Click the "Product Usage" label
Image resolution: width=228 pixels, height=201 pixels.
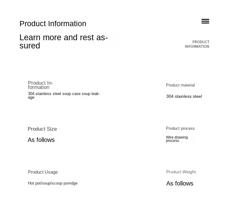click(x=43, y=172)
